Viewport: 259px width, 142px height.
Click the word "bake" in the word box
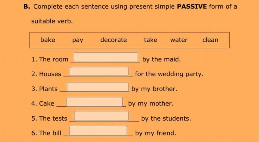[x=48, y=40]
